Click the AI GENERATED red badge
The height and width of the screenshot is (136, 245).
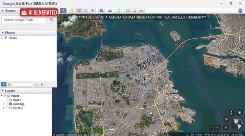click(39, 12)
